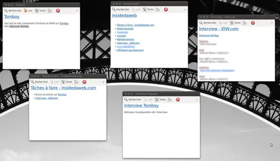This screenshot has width=280, height=161.
Task: Click the 'Interview Tomboy' window title bar
Action: 161,94
